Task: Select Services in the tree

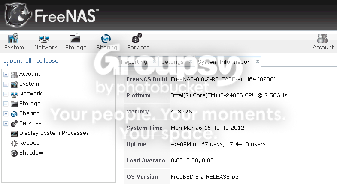Action: point(30,123)
